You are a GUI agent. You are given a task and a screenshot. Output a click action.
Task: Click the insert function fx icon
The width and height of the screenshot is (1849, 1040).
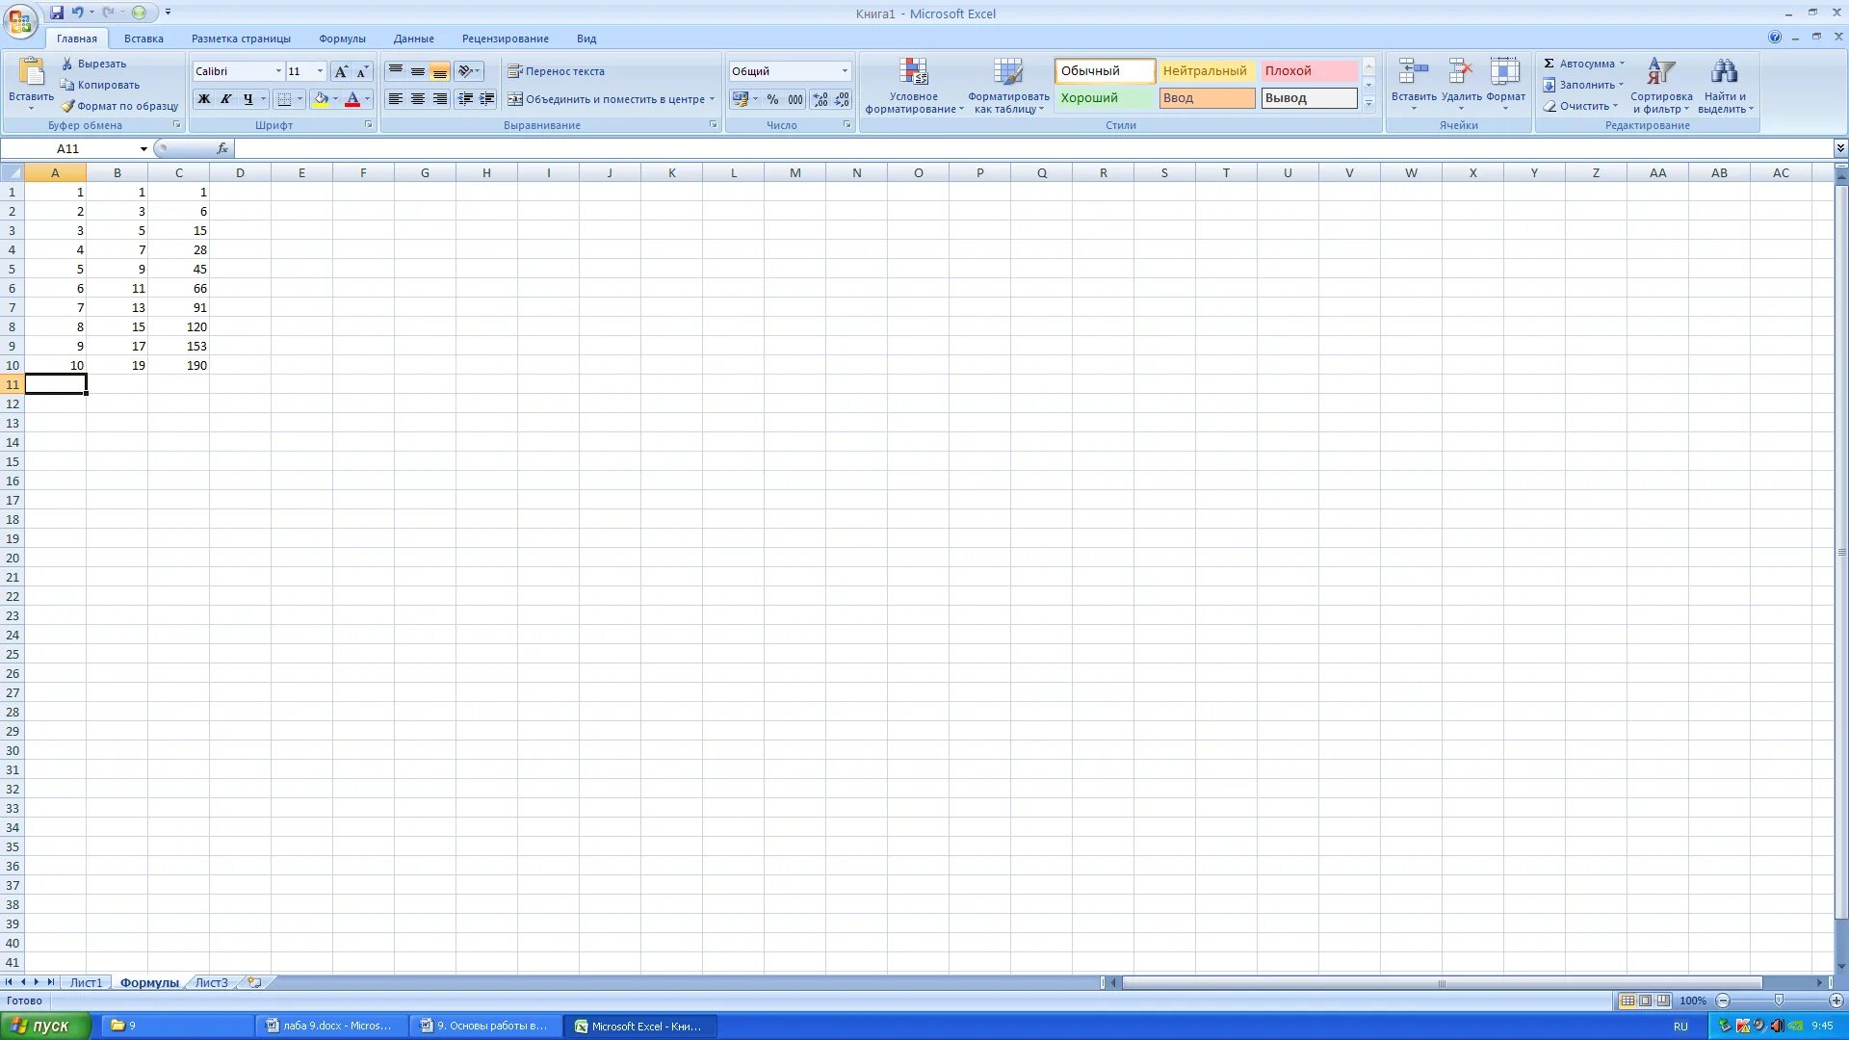(x=222, y=148)
